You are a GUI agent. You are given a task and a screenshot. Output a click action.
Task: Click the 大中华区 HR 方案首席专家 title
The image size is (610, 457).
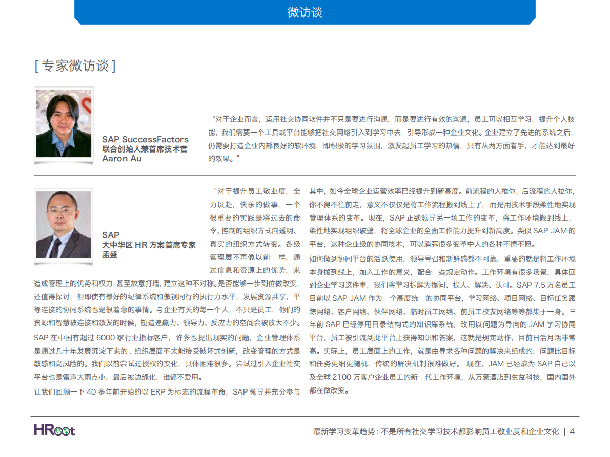149,245
